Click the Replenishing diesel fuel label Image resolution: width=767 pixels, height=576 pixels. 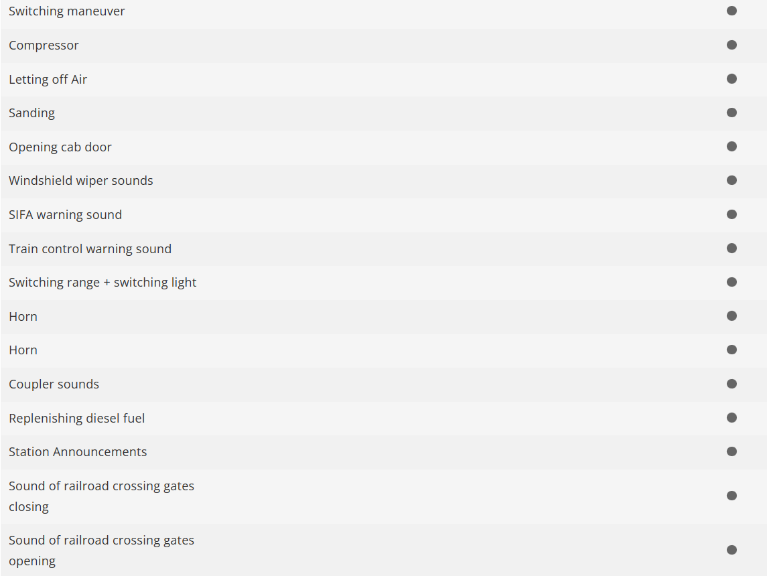pos(76,418)
